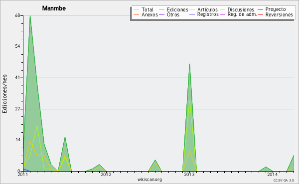Click the orange Anexos legend line swatch

coord(137,14)
